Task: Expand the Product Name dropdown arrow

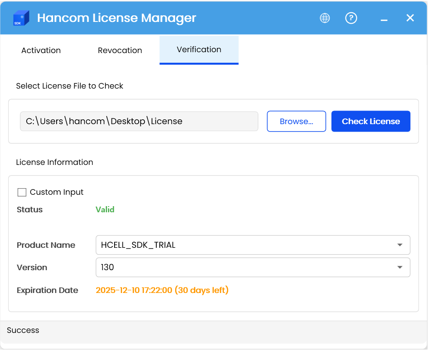Action: point(399,245)
